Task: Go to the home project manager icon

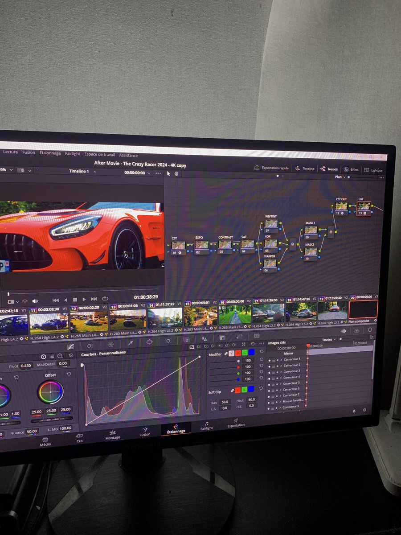Action: 354,411
